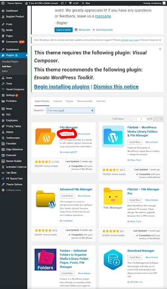Clear the plugin search field

coord(92,110)
